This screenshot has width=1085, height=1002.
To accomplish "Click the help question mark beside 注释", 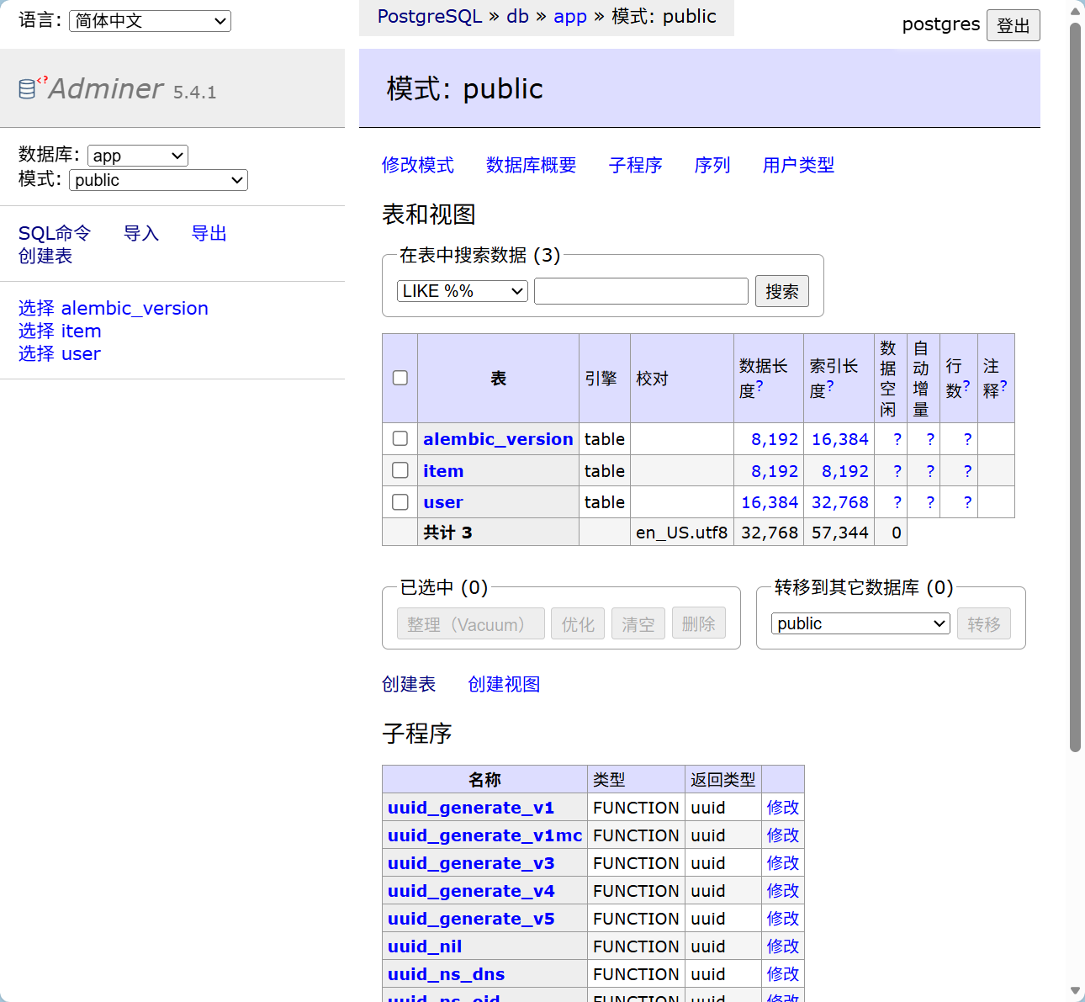I will [1003, 386].
